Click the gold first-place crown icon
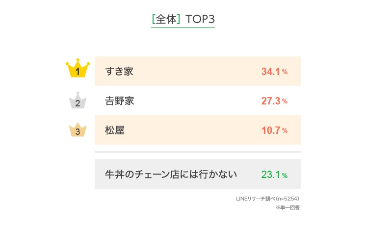The image size is (367, 227). [78, 70]
